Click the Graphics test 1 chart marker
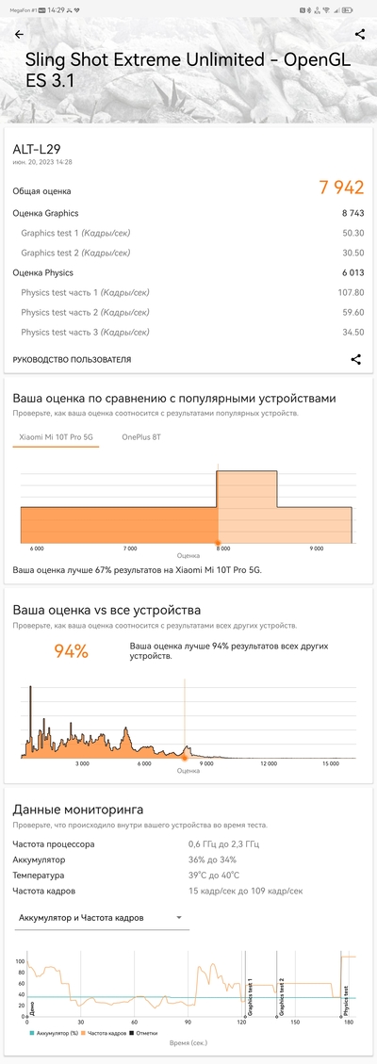The image size is (377, 1064). point(248,997)
